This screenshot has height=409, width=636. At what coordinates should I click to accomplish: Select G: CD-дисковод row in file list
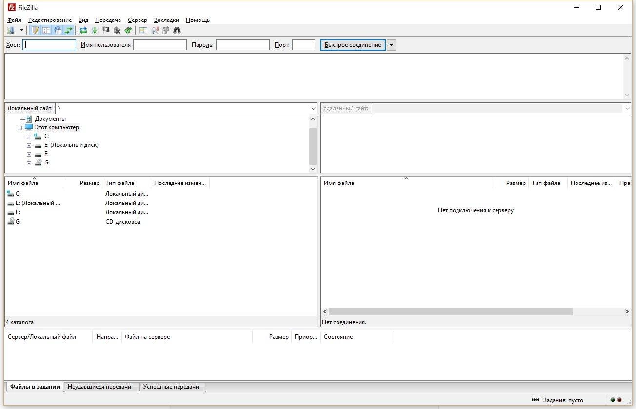107,222
